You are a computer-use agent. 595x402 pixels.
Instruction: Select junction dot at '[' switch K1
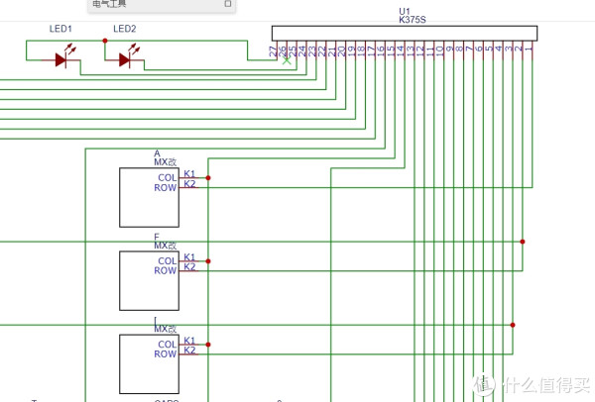[x=208, y=345]
